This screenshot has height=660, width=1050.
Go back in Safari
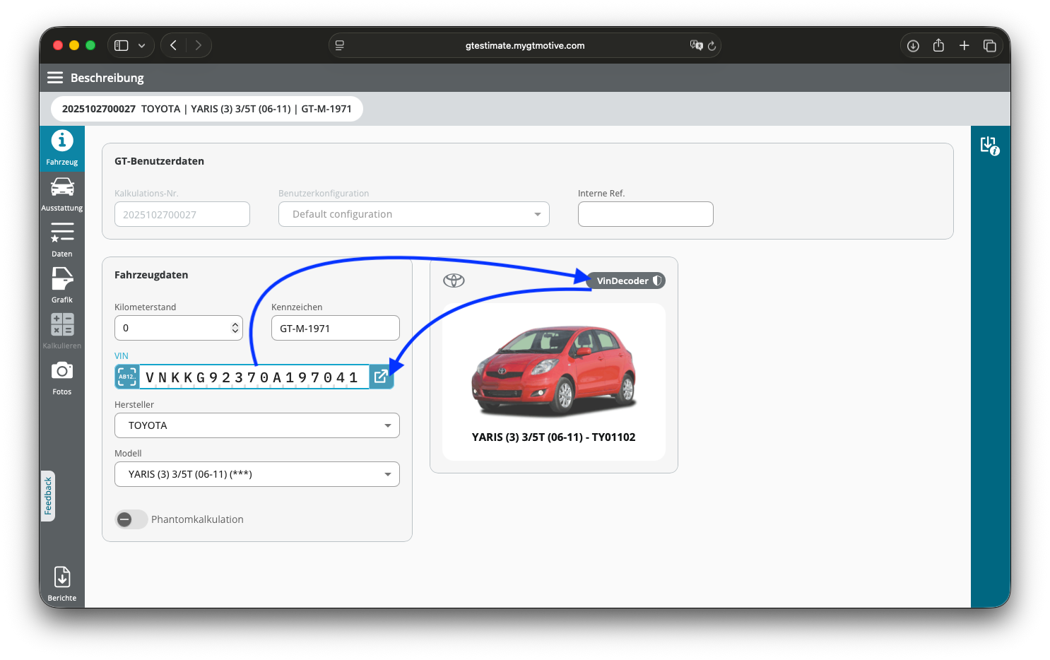(174, 45)
